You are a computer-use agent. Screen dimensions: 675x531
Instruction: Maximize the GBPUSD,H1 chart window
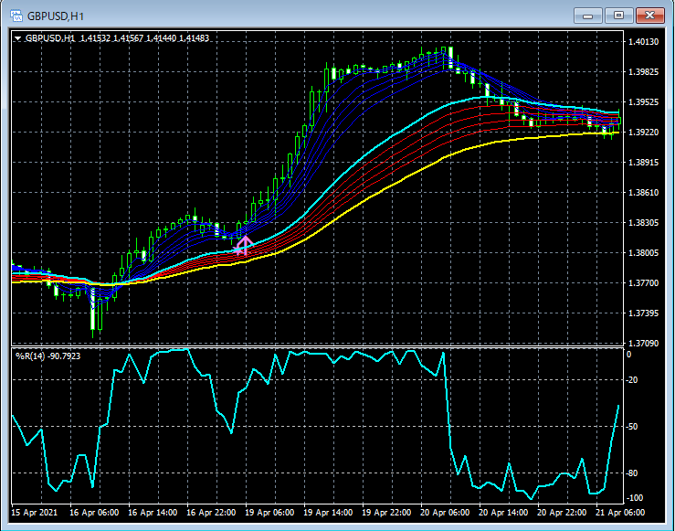618,16
